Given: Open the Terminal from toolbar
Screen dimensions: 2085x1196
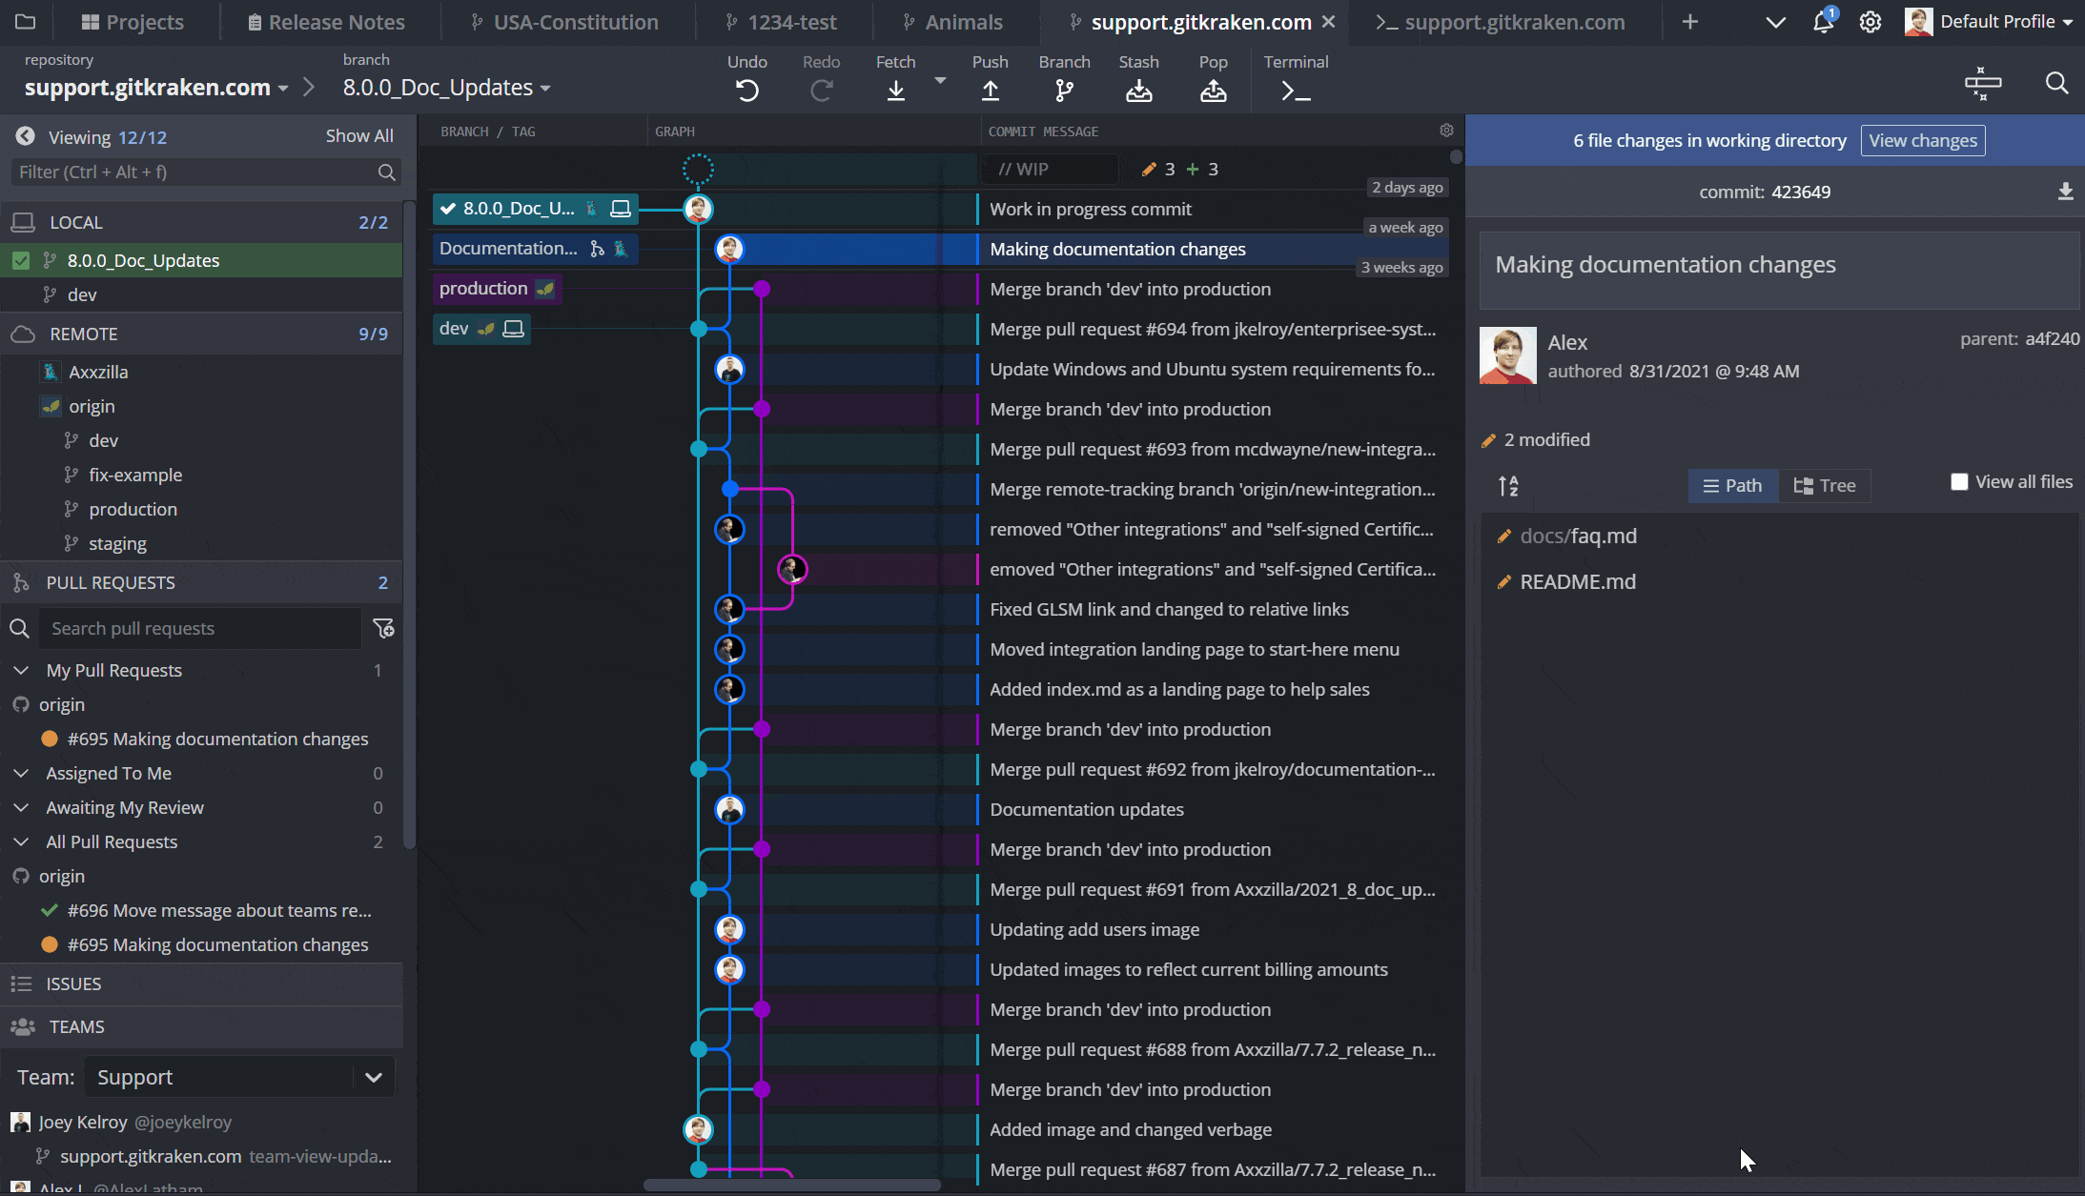Looking at the screenshot, I should pyautogui.click(x=1295, y=91).
